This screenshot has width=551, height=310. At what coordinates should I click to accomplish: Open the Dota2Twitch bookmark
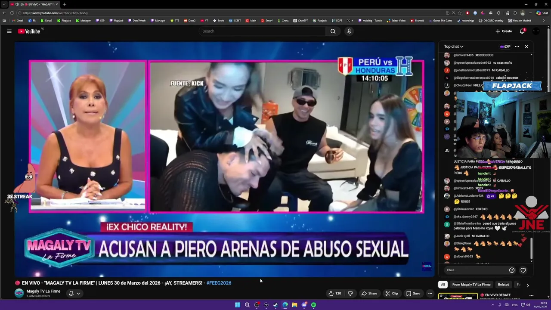coord(136,21)
